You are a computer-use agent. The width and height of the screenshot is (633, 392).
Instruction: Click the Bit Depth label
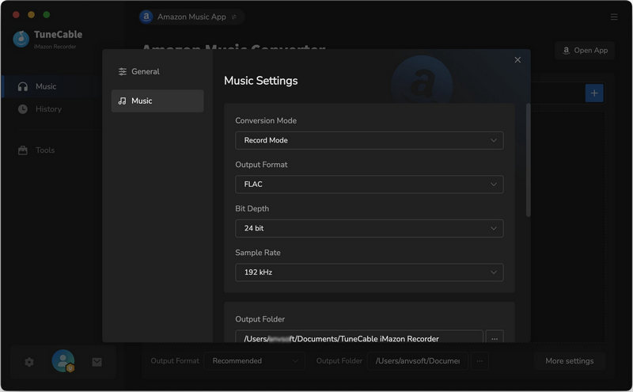[252, 208]
